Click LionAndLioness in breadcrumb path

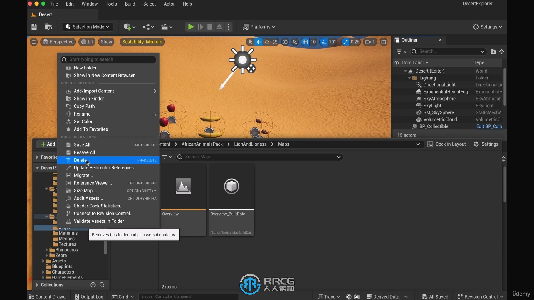tap(250, 144)
